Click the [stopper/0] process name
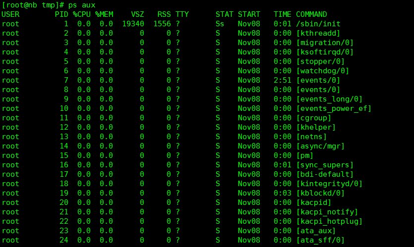Viewport: 414px width, 247px height. tap(320, 61)
